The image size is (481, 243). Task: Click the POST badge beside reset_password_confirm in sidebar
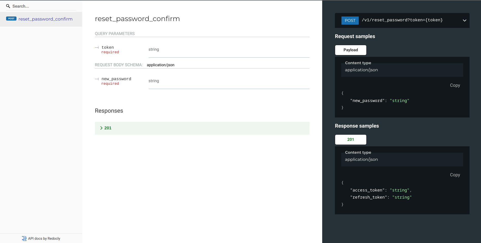(11, 19)
